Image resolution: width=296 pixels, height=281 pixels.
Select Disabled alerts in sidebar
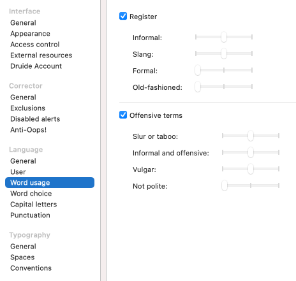tap(35, 119)
